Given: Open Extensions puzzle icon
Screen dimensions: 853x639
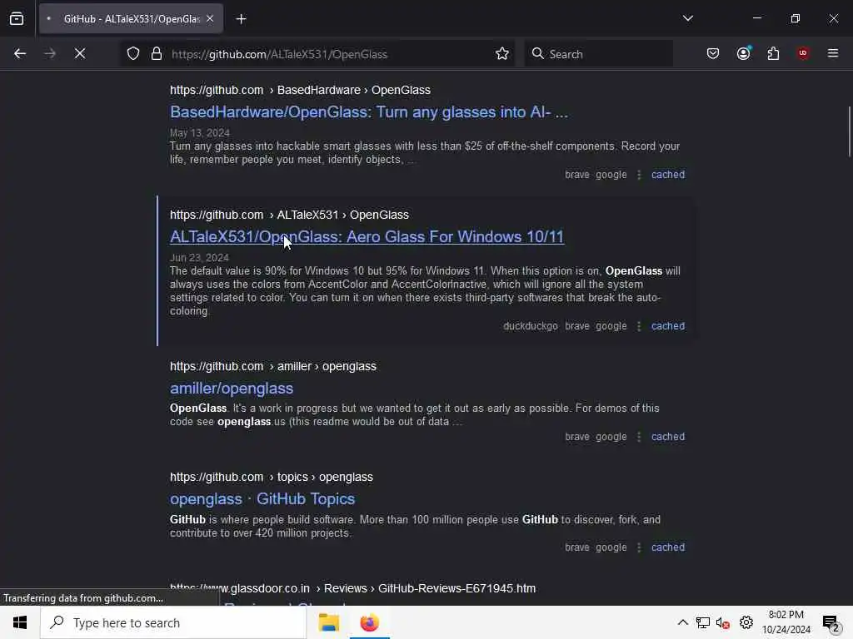Looking at the screenshot, I should coord(773,54).
